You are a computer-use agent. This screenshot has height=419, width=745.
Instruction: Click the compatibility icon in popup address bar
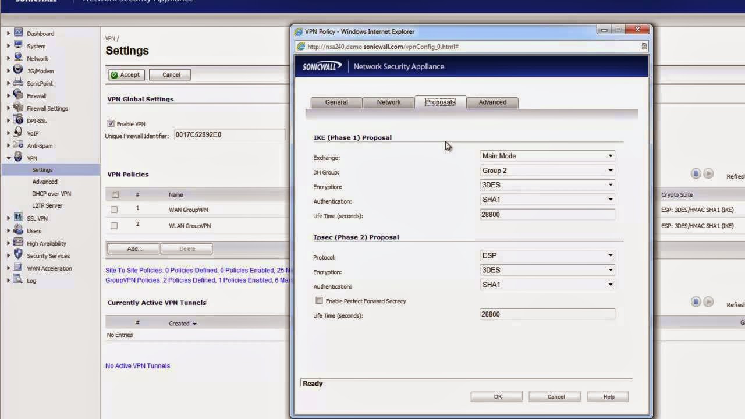point(644,47)
